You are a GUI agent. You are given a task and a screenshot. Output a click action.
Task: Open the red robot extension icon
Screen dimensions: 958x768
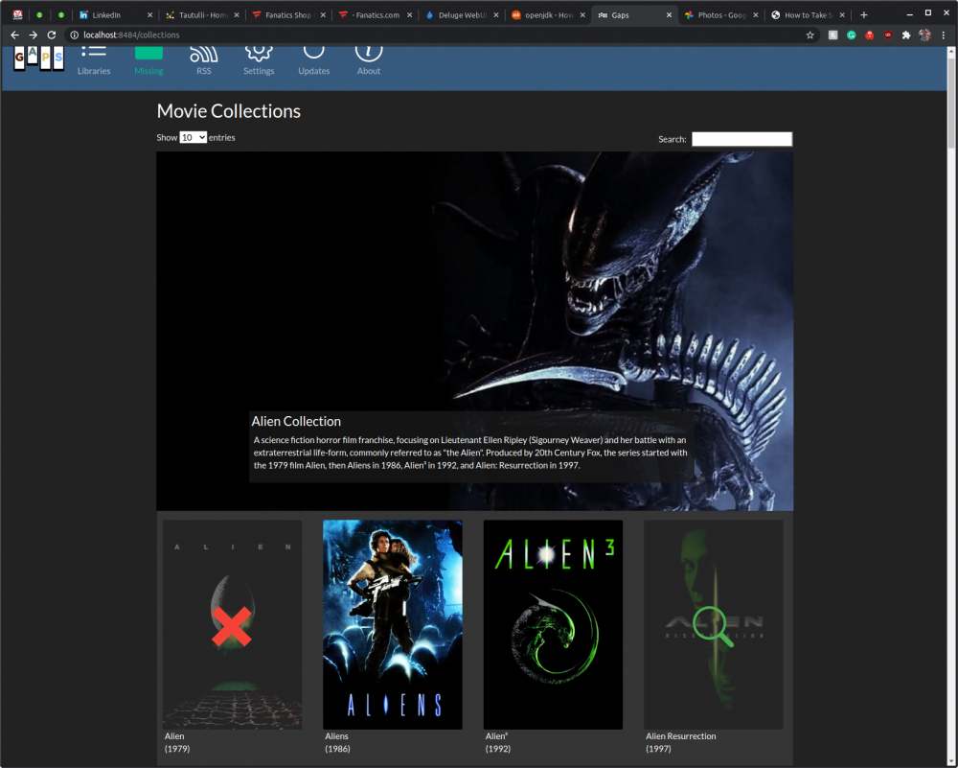tap(870, 35)
